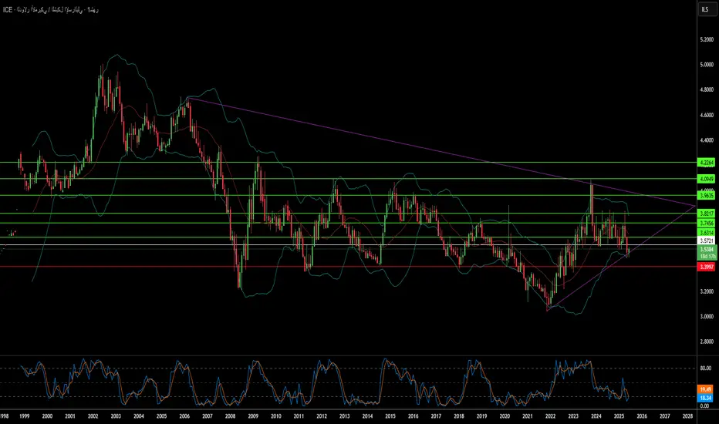The height and width of the screenshot is (424, 719).
Task: Click 2020 on the time axis
Action: [x=505, y=416]
